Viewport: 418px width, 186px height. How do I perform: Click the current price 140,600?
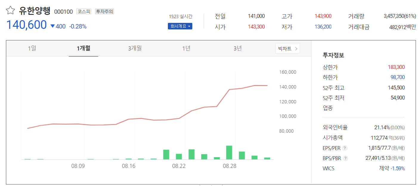pos(27,25)
